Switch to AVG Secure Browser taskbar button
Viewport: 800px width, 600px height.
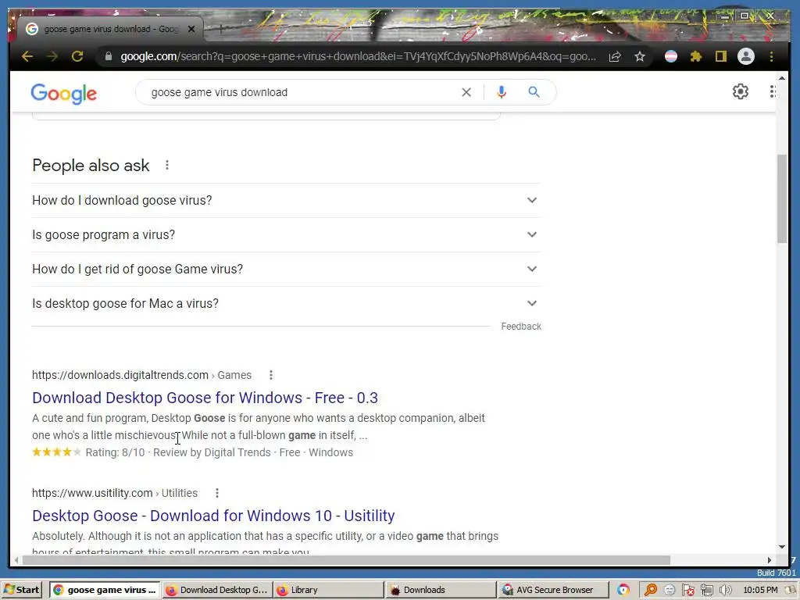tap(552, 590)
